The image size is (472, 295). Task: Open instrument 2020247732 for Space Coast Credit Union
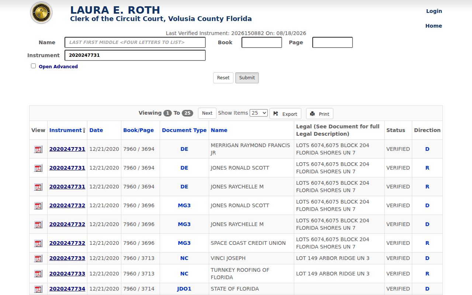pos(67,243)
